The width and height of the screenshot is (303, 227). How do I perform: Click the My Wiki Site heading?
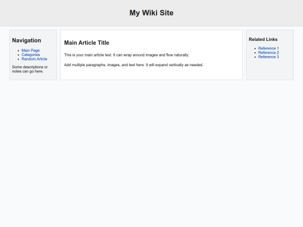[151, 13]
